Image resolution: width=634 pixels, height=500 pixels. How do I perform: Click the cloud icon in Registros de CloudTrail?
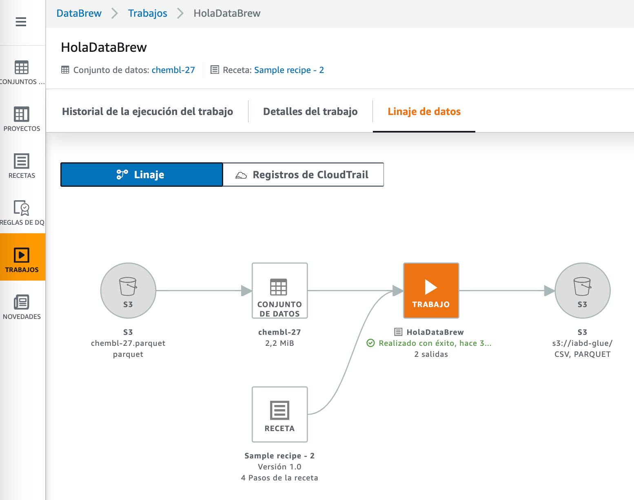(x=241, y=175)
